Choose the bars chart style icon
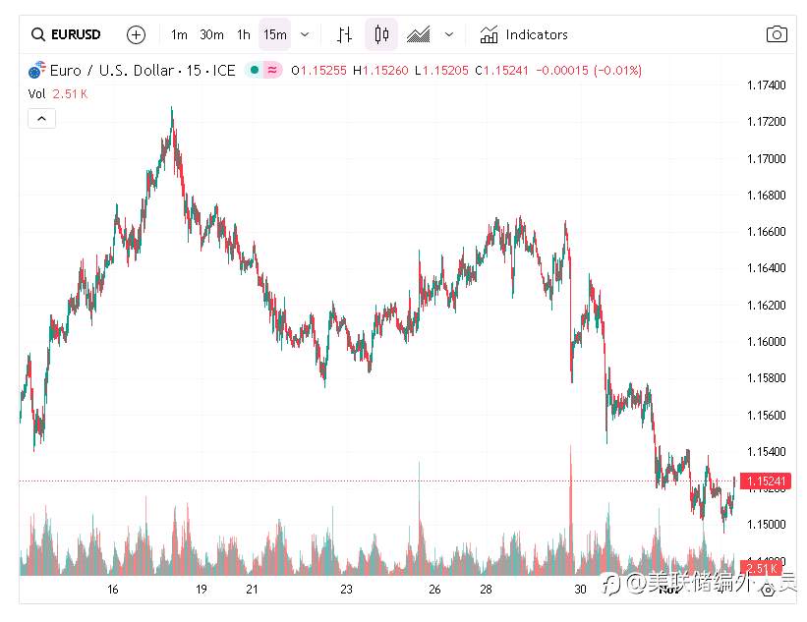807x622 pixels. [x=345, y=34]
